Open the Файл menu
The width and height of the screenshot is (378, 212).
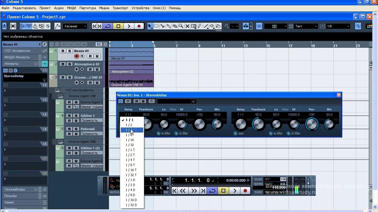5,8
